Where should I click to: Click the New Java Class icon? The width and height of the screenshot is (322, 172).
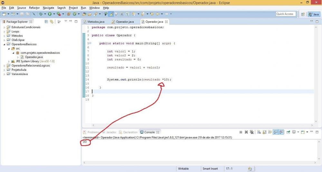tap(74, 14)
